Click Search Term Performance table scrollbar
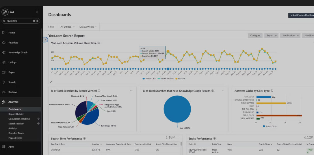Screen dimensions: 314x155 pyautogui.click(x=181, y=144)
